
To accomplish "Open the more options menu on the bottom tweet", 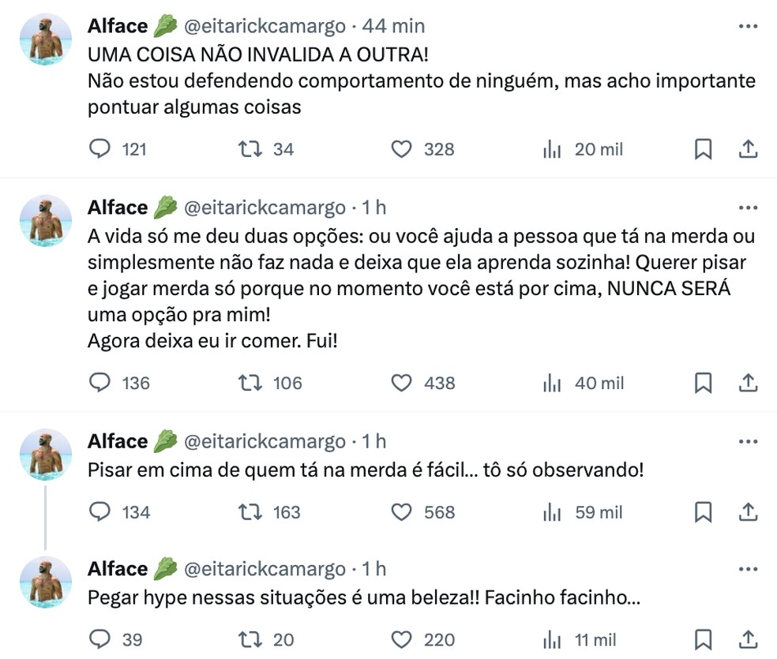I will (x=748, y=570).
